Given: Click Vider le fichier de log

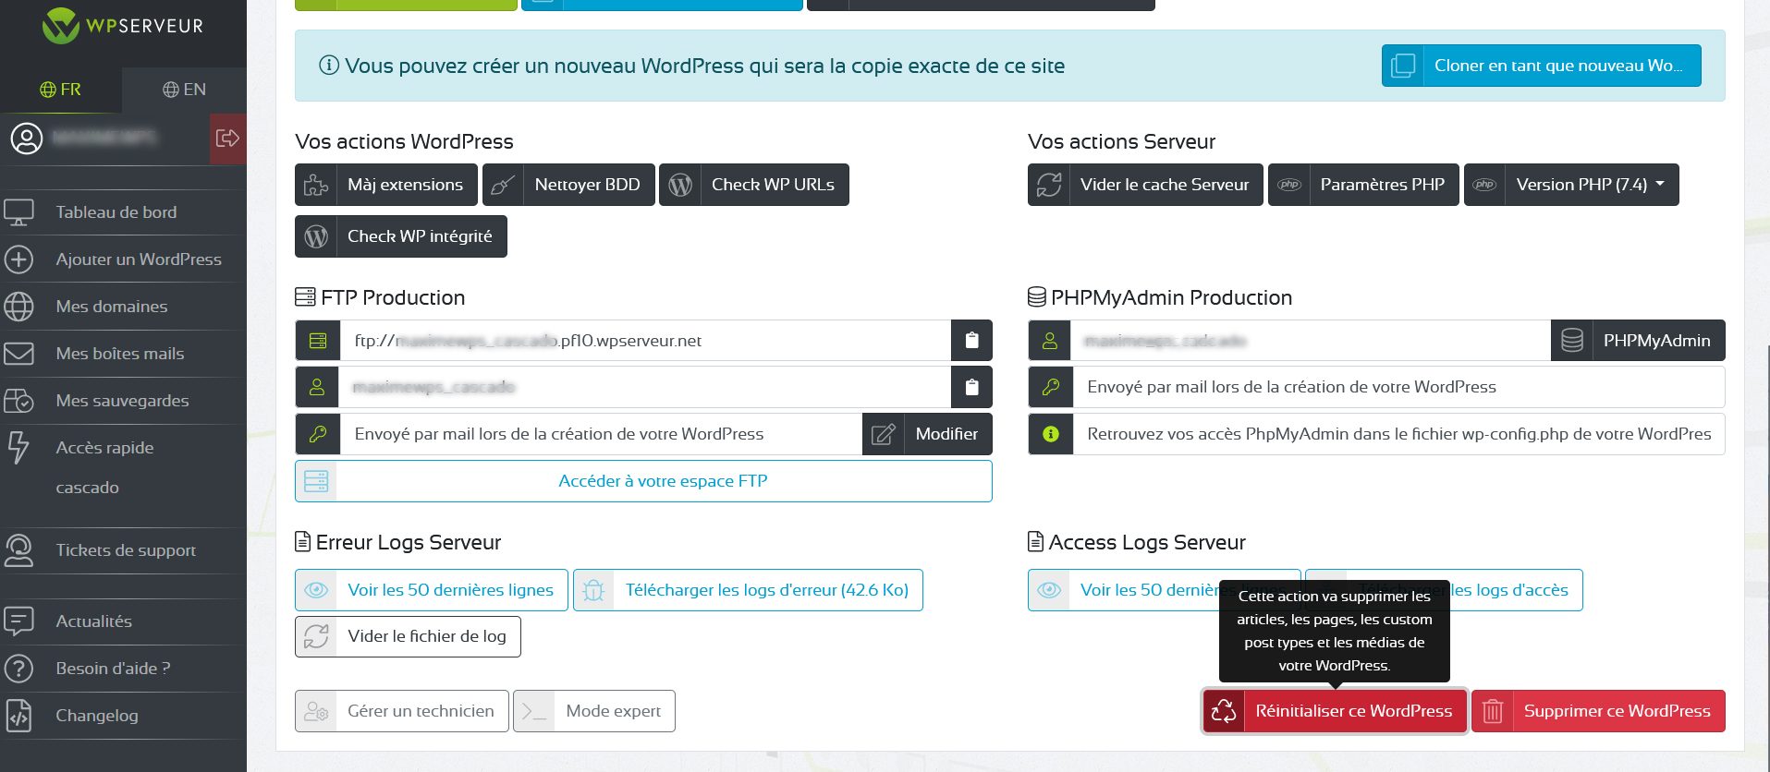Looking at the screenshot, I should click(408, 636).
